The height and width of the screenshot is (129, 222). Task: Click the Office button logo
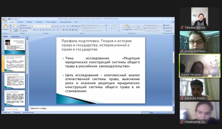click(x=5, y=20)
